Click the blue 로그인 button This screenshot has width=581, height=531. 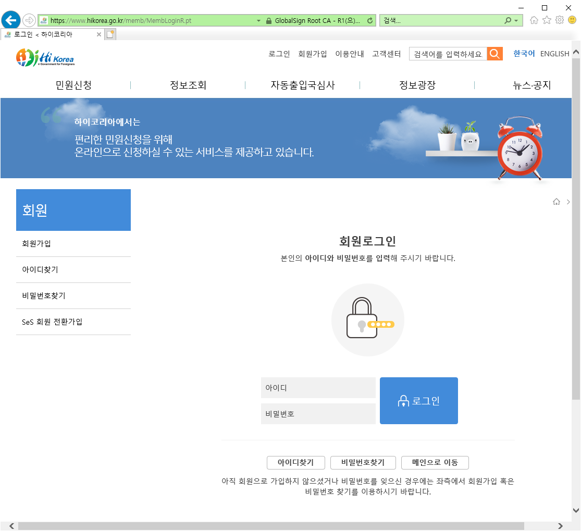click(419, 401)
